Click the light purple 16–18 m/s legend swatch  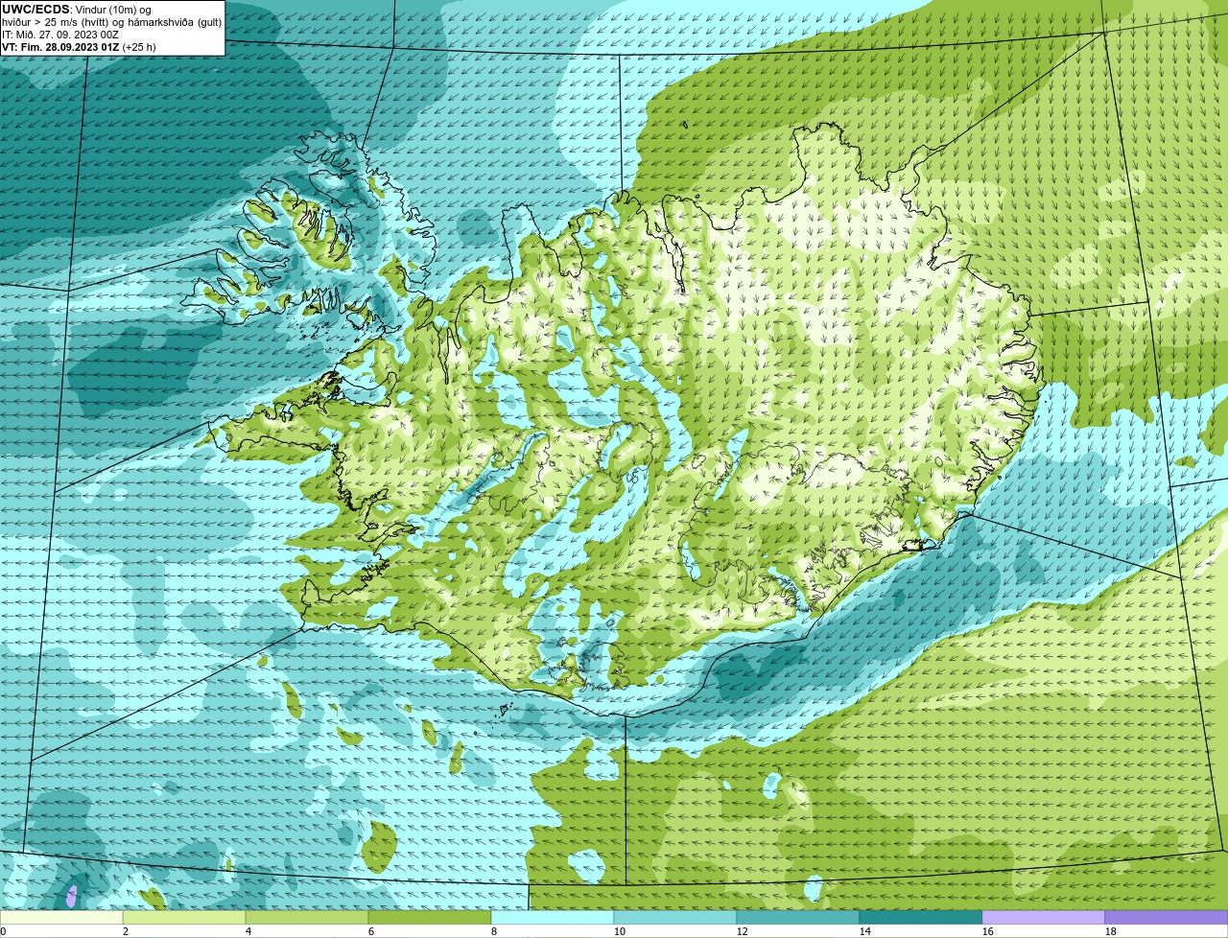pos(1044,918)
